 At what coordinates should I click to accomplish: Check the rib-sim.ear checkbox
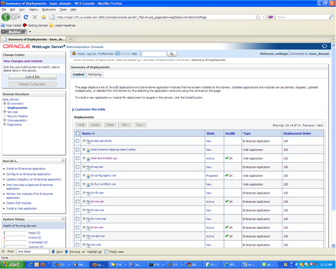pos(77,227)
